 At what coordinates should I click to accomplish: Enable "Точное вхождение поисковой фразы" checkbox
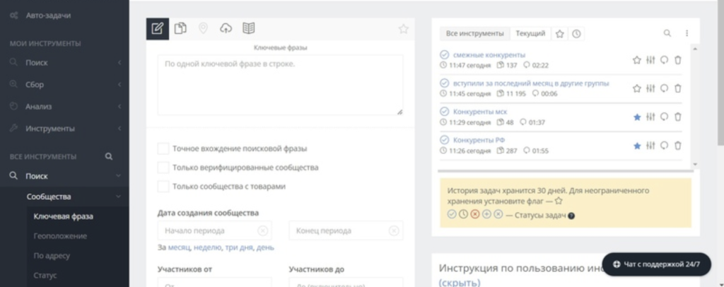(x=163, y=148)
